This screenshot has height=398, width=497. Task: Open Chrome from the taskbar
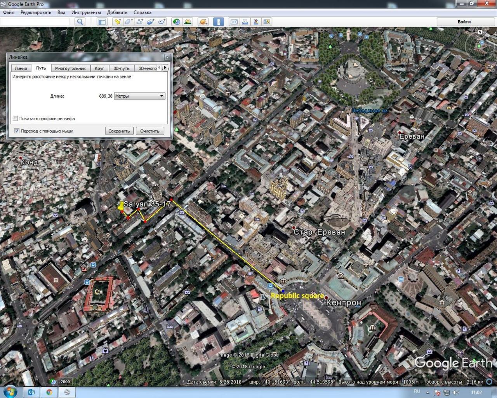[x=49, y=392]
